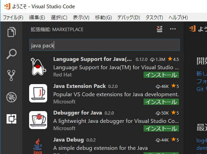
Task: Open the 移動(G) menu
Action: [103, 18]
